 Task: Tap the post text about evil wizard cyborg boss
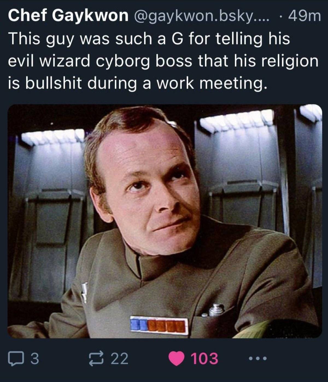tap(163, 61)
